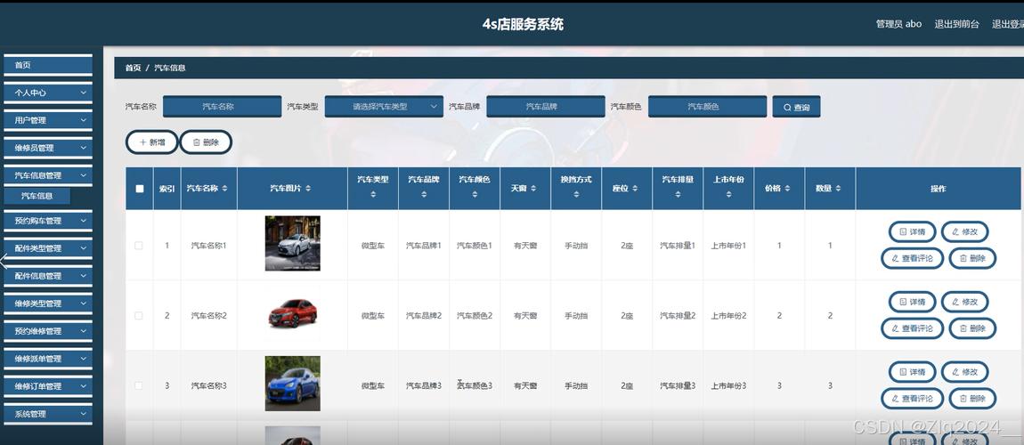Expand 维修订单管理 sidebar menu
This screenshot has width=1024, height=445.
(48, 386)
